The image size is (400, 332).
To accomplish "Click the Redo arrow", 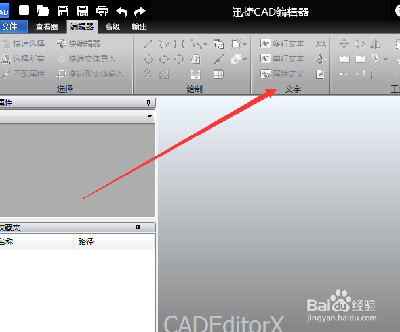I will [x=140, y=12].
